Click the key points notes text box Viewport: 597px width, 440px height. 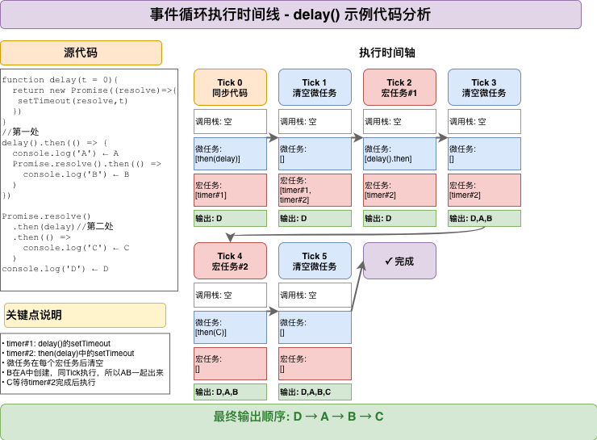(85, 363)
